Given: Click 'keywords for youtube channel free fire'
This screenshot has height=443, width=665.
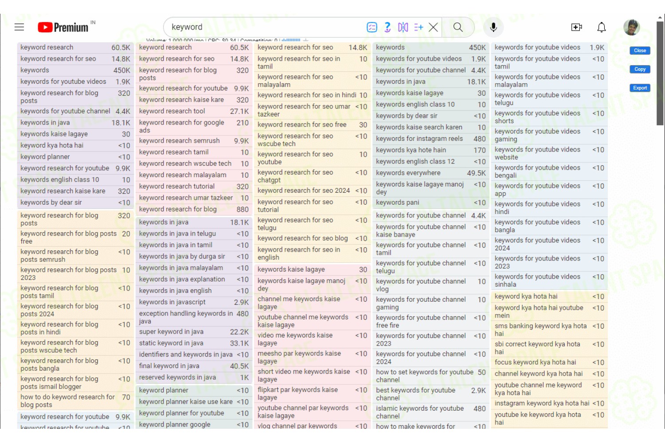Looking at the screenshot, I should 431,322.
